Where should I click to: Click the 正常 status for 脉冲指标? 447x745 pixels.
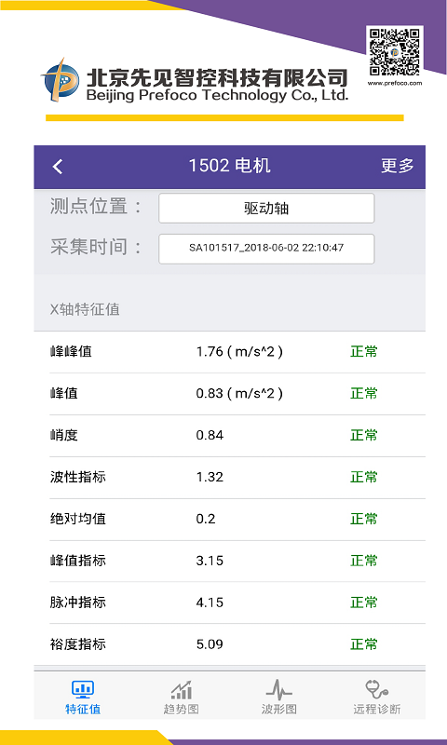coord(364,603)
